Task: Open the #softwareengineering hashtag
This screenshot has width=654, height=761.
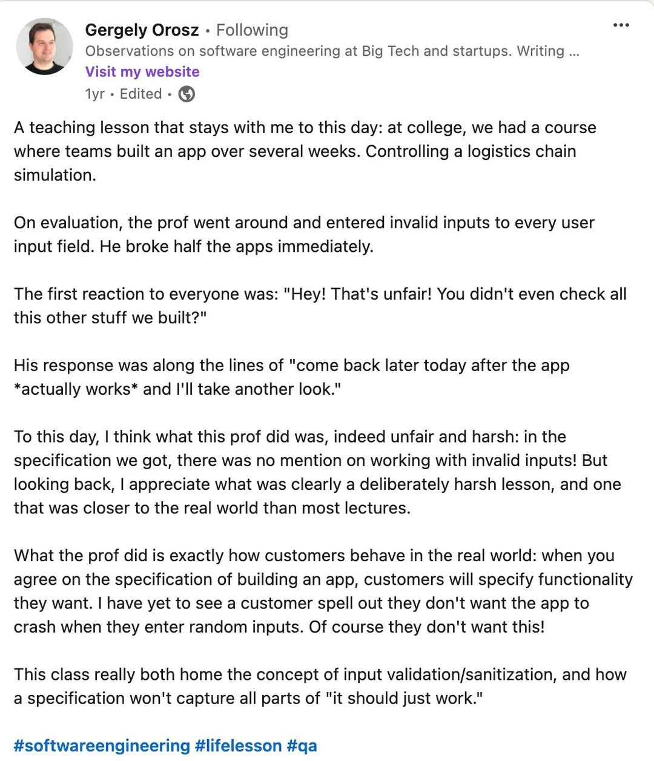Action: [x=102, y=745]
